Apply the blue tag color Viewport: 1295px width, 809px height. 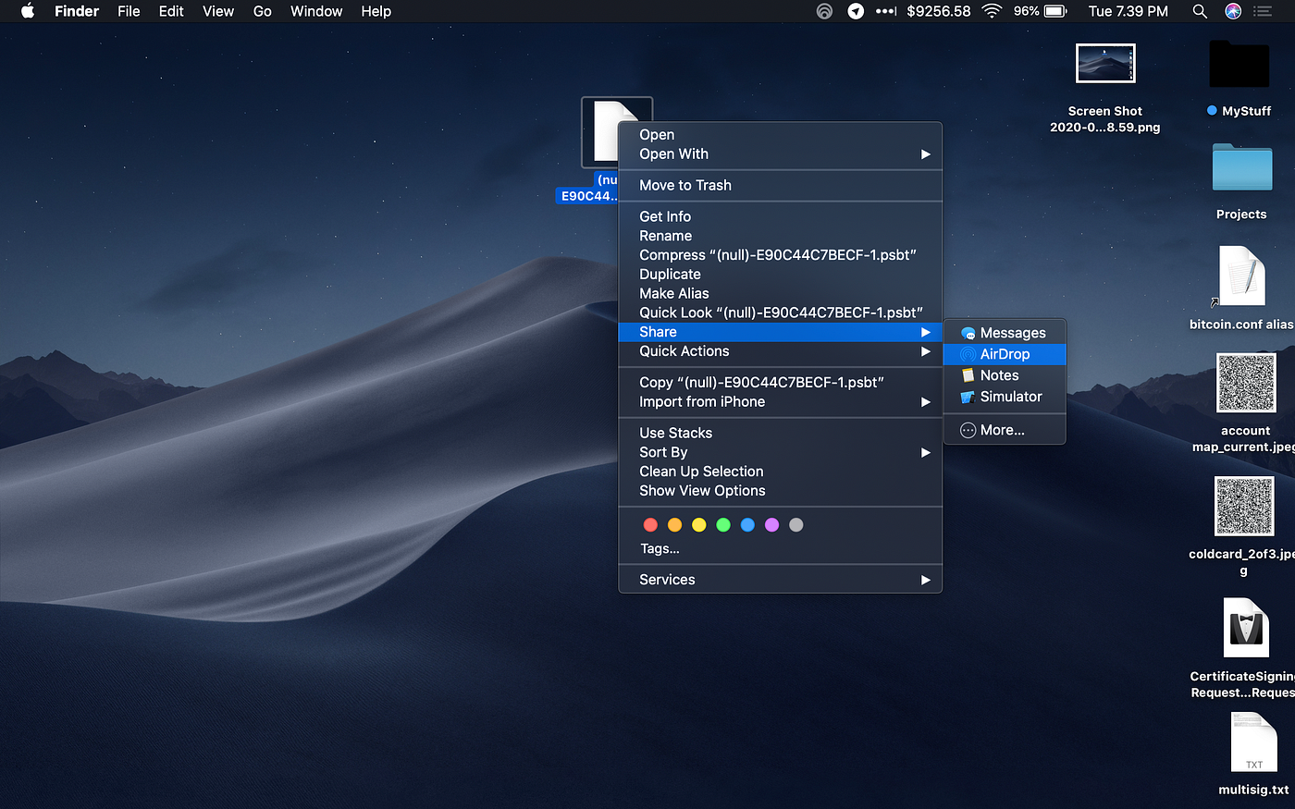[747, 525]
